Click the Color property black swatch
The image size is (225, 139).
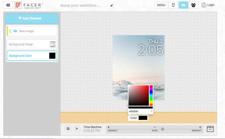[143, 118]
